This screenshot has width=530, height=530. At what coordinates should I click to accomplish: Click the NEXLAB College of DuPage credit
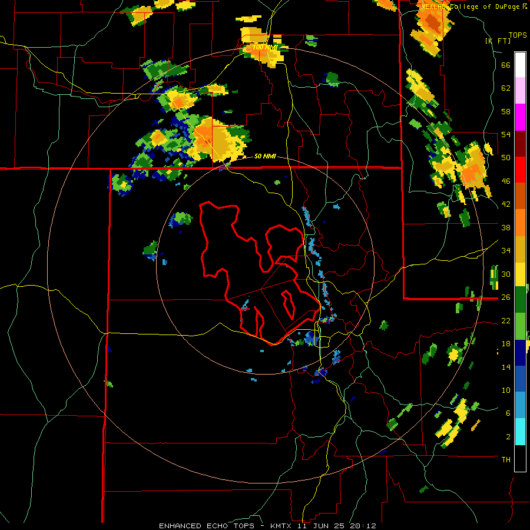[473, 6]
